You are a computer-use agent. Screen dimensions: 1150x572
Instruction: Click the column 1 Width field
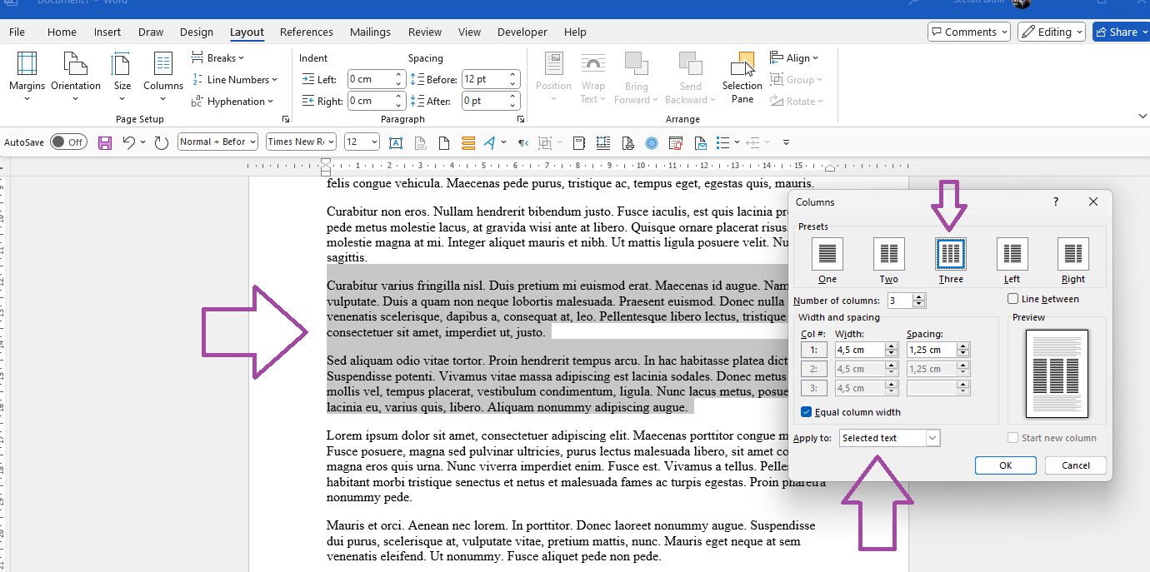tap(859, 350)
